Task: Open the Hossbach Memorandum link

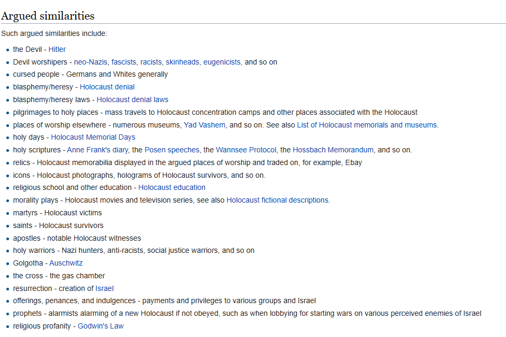Action: pyautogui.click(x=333, y=150)
